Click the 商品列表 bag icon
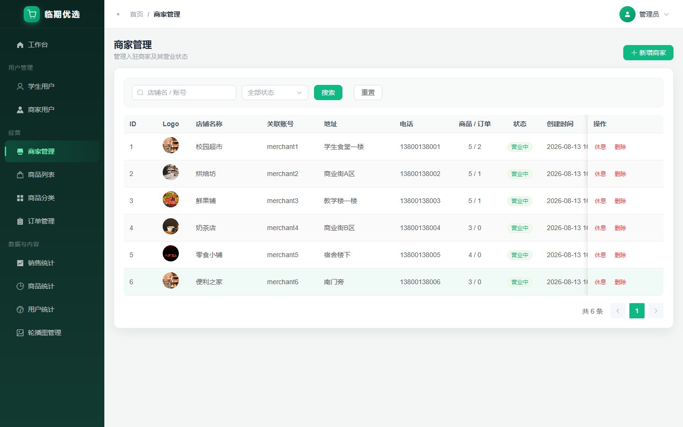 [x=20, y=175]
